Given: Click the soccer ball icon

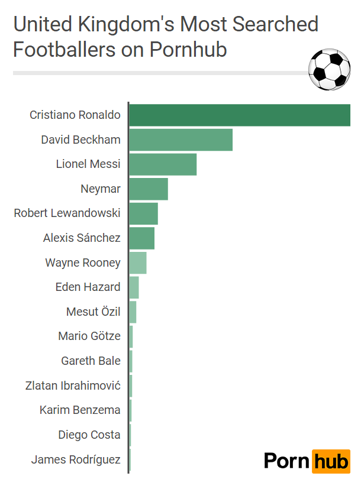Looking at the screenshot, I should pos(330,69).
